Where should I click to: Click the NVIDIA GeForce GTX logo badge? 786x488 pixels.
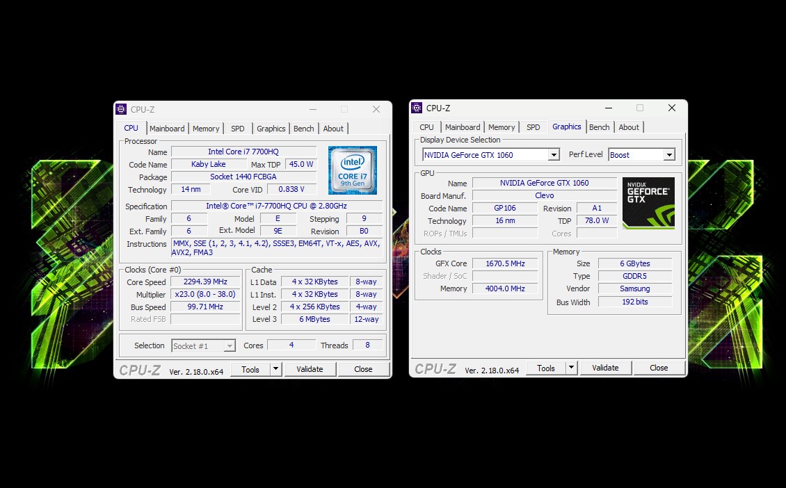point(648,203)
